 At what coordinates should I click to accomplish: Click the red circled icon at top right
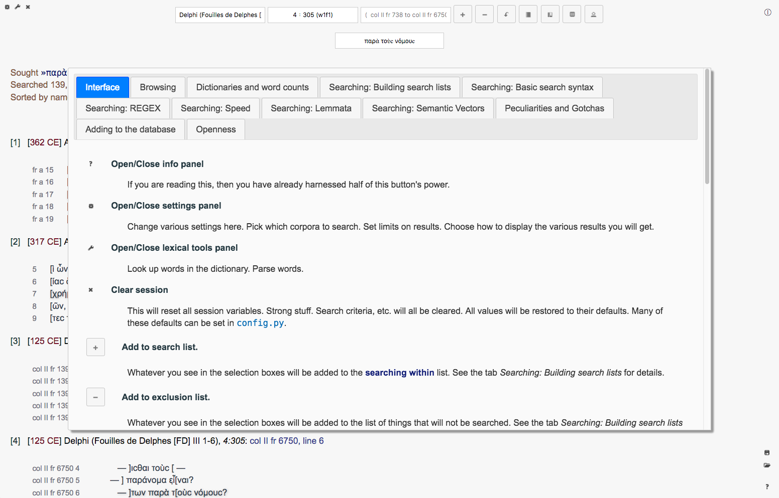point(767,13)
